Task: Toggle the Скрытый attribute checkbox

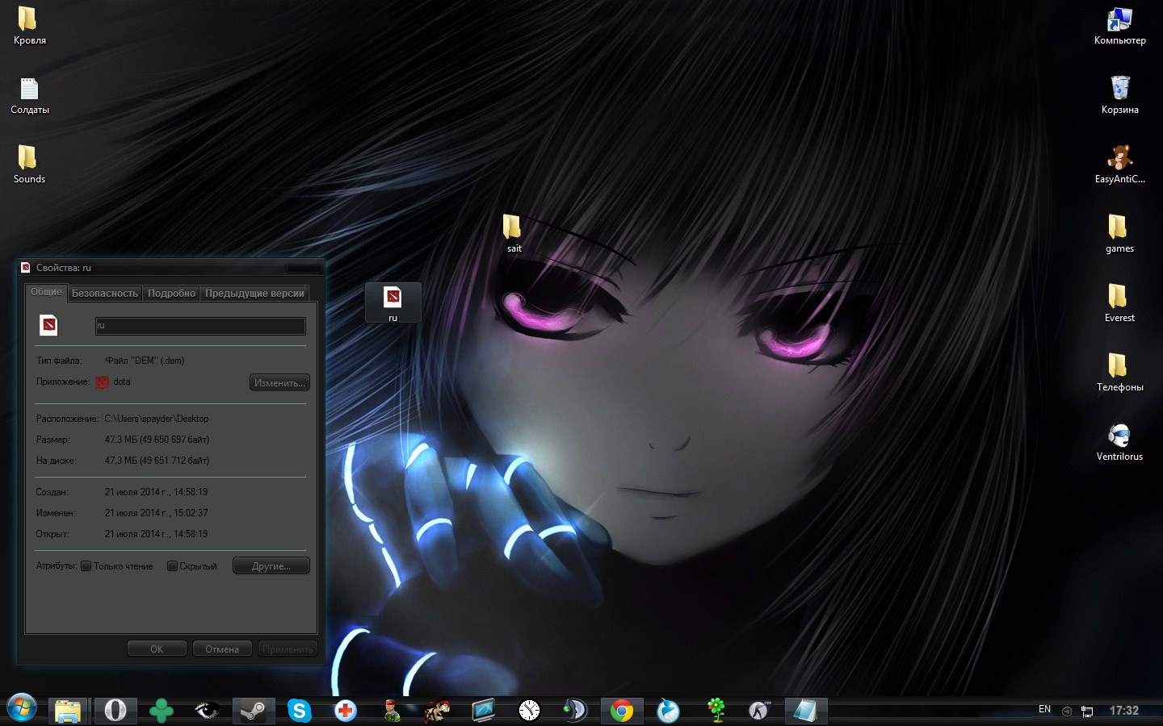Action: coord(172,566)
